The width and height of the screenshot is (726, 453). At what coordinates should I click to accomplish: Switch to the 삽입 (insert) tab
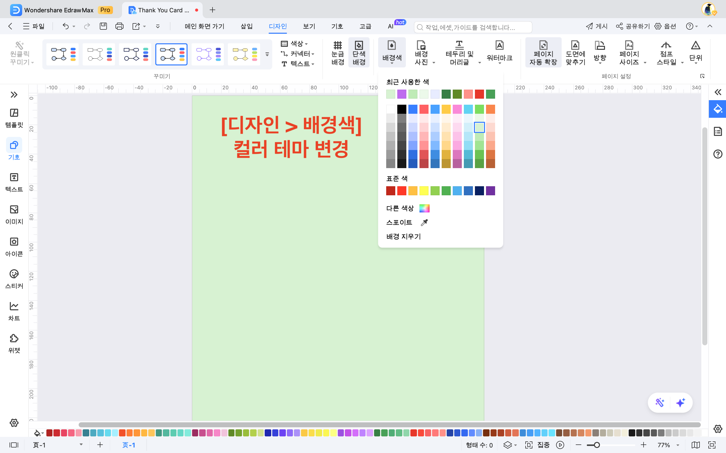pos(246,26)
